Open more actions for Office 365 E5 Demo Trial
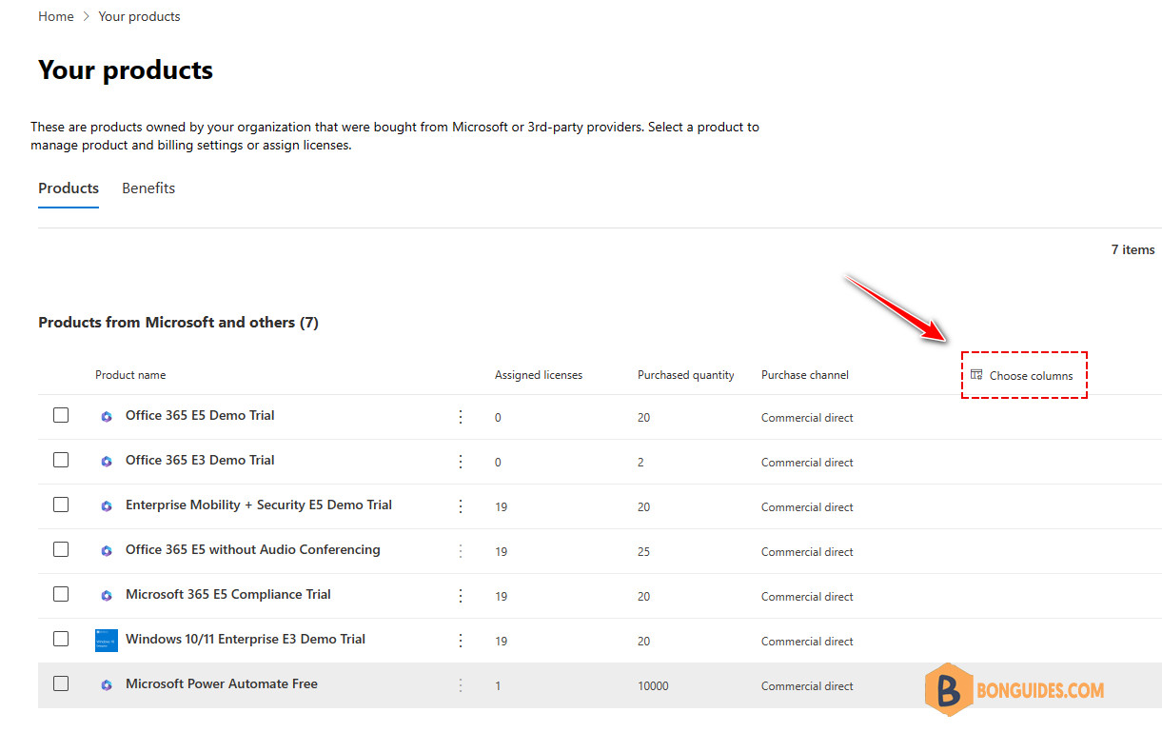Screen dimensions: 1162x752 [461, 416]
